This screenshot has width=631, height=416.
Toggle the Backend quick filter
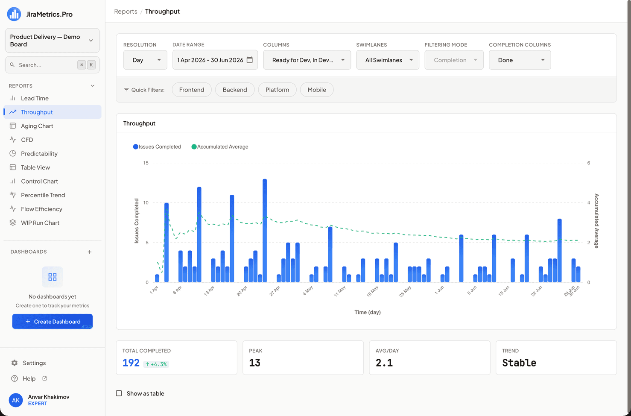coord(235,90)
